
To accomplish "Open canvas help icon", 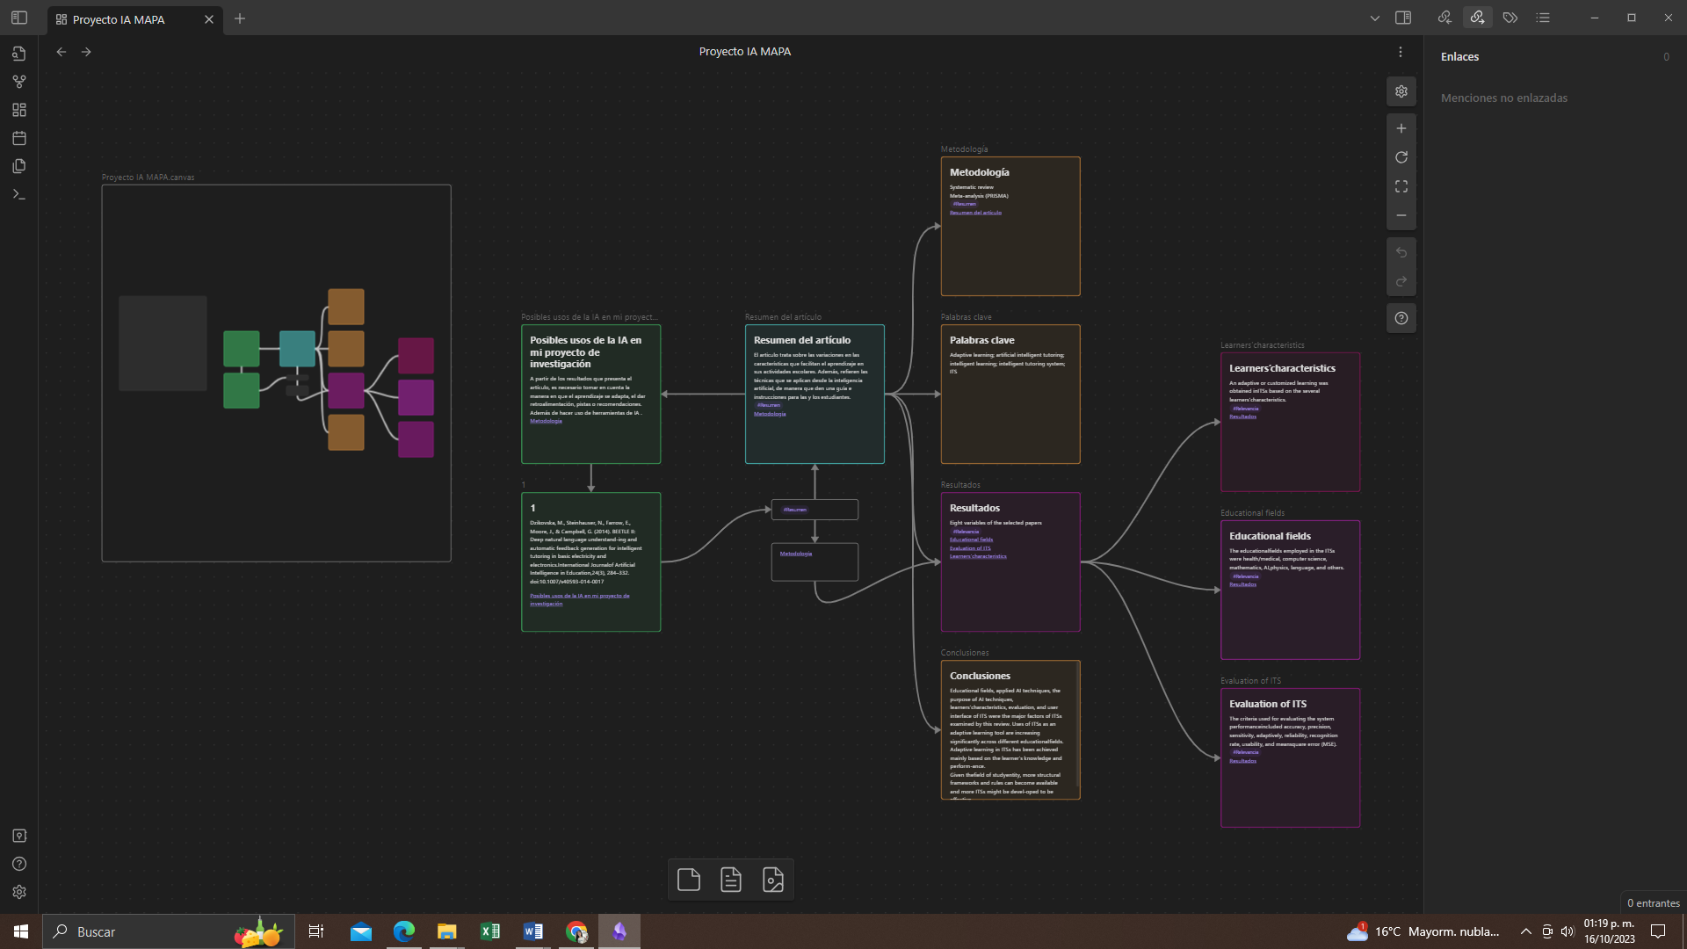I will (x=1401, y=318).
